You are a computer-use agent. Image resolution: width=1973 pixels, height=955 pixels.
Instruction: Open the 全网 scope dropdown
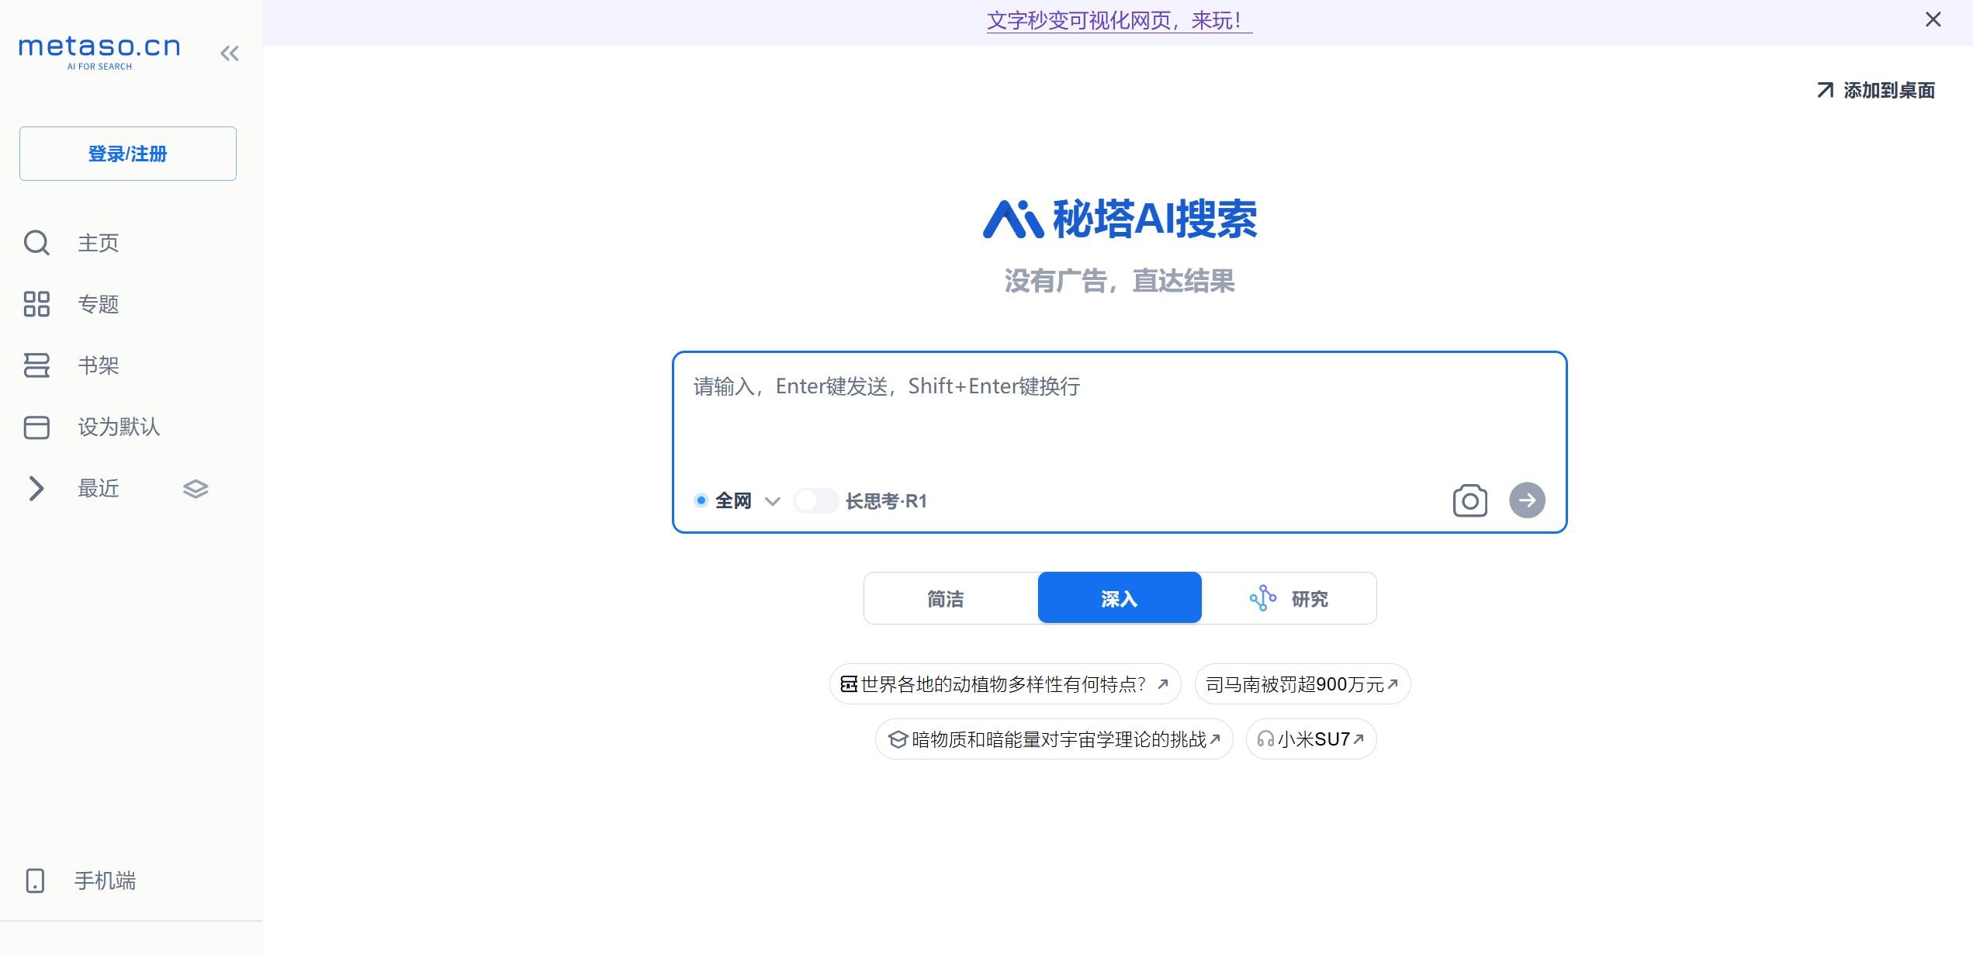[x=773, y=501]
